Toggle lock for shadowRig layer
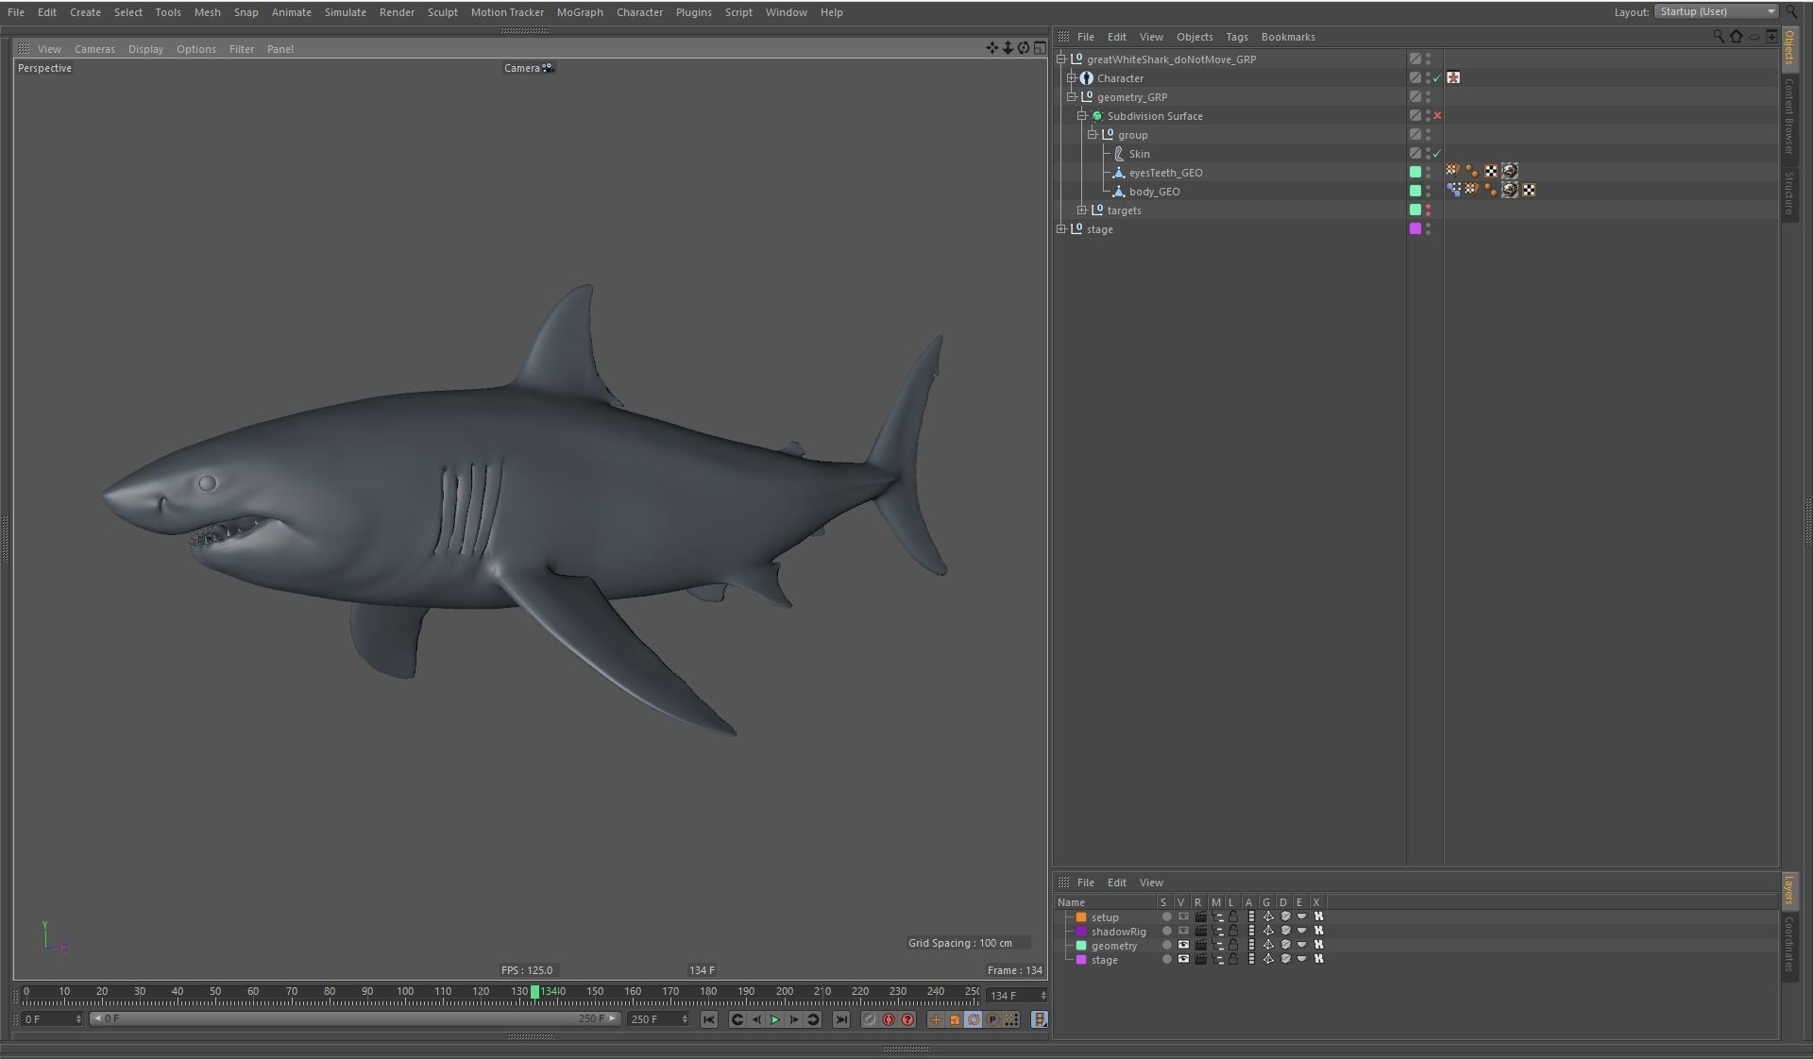This screenshot has width=1813, height=1059. pos(1233,931)
